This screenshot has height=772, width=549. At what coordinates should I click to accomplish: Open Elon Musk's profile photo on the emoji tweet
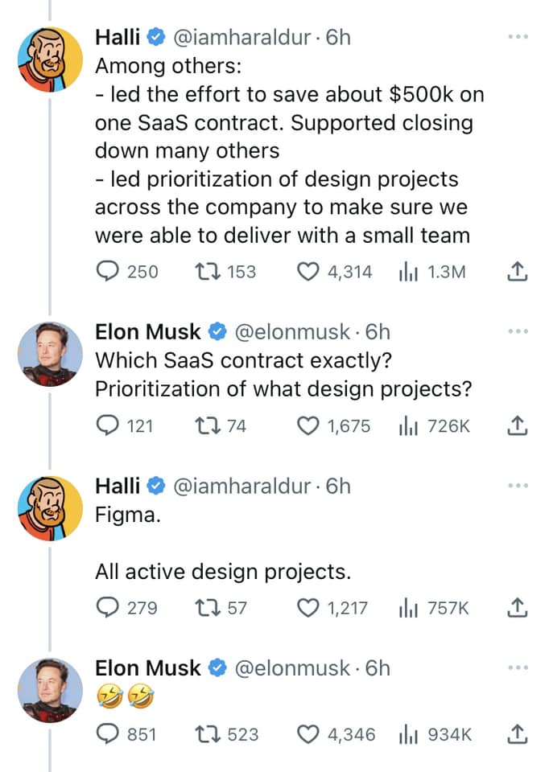[50, 690]
